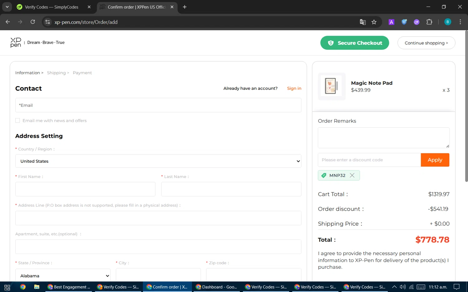
Task: Open Windows Task View icon
Action: click(7, 287)
